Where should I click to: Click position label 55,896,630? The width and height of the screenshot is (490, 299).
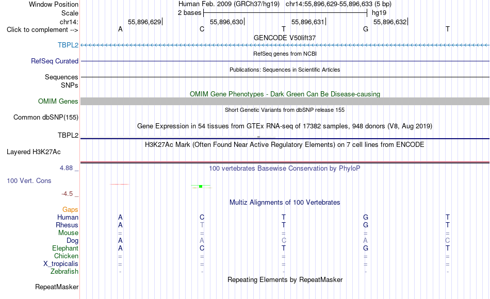point(226,22)
